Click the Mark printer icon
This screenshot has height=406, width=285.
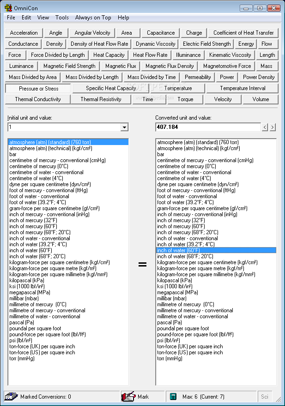coord(128,396)
